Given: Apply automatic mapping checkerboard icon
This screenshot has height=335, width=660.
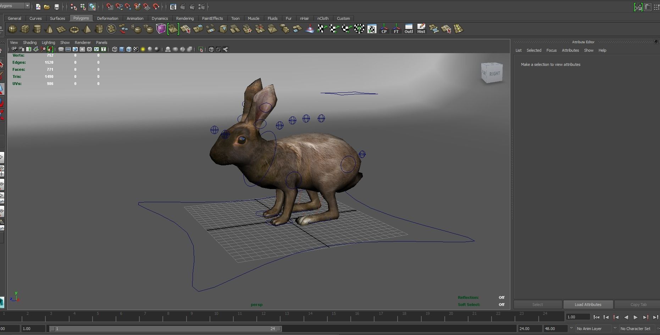Looking at the screenshot, I should coord(359,29).
